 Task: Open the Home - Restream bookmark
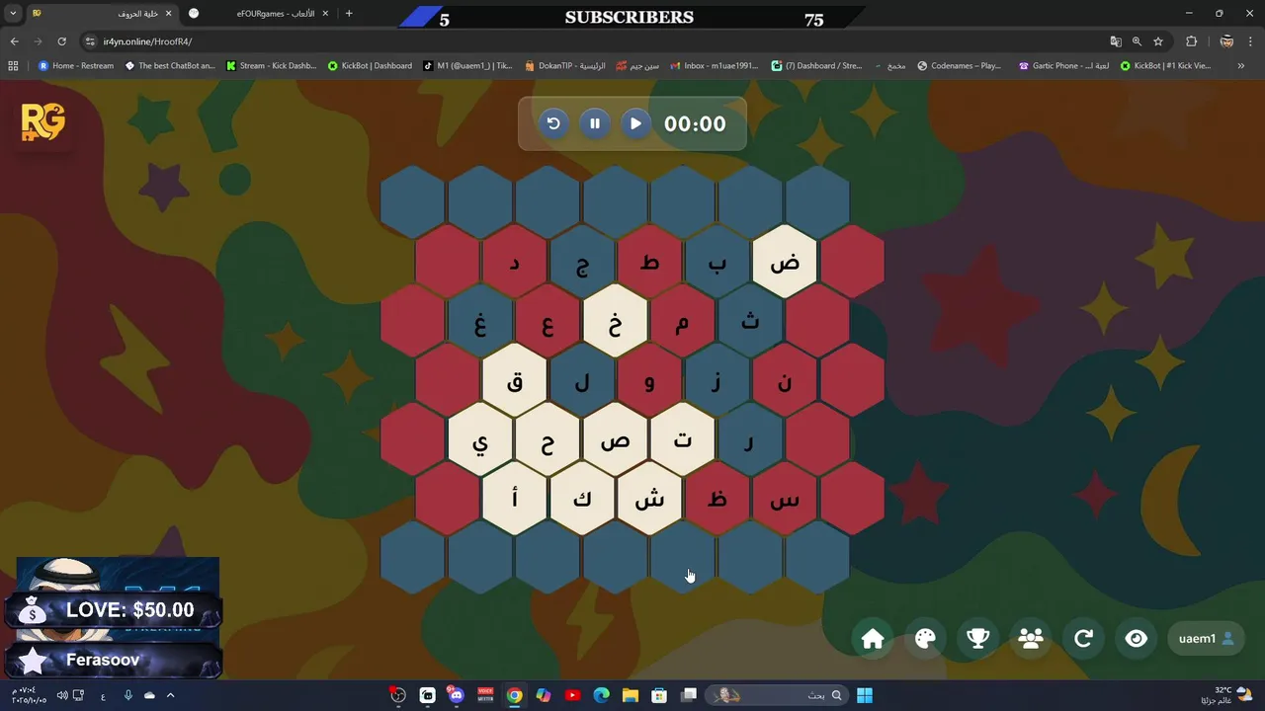75,66
